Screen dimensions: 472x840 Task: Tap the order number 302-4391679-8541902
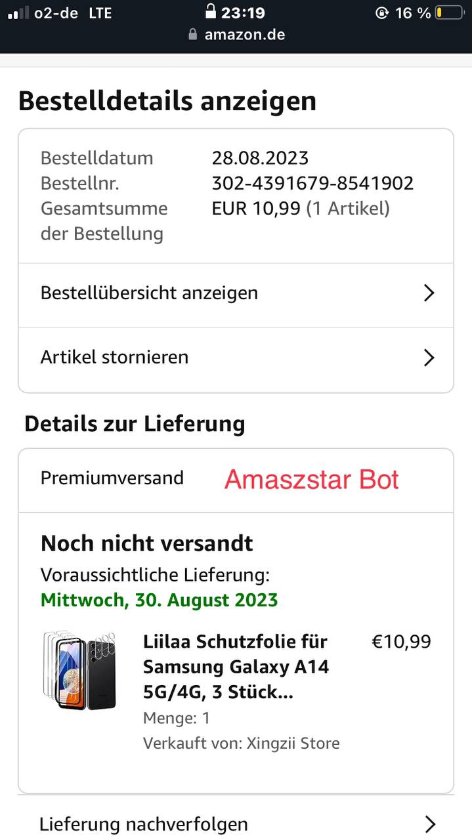[x=312, y=183]
